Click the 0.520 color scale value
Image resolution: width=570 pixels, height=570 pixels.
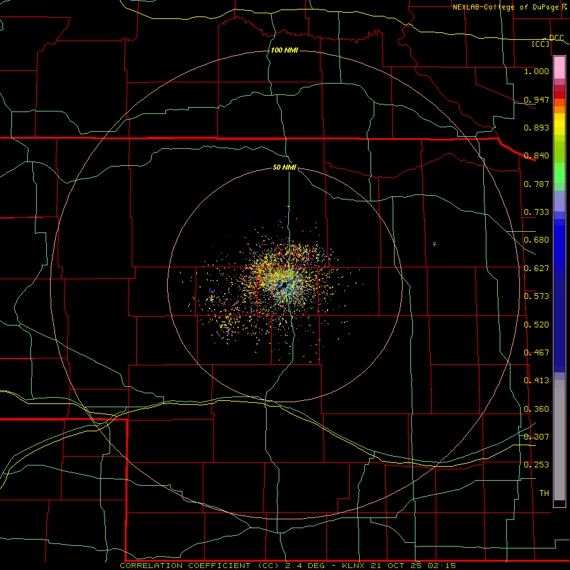(536, 325)
